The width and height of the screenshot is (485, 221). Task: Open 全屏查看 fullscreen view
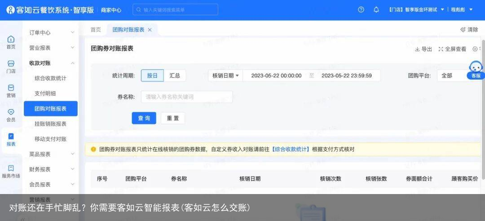(x=452, y=49)
